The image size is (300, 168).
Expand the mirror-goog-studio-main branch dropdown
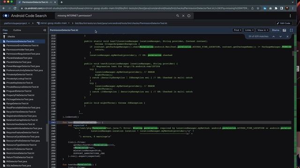69,23
